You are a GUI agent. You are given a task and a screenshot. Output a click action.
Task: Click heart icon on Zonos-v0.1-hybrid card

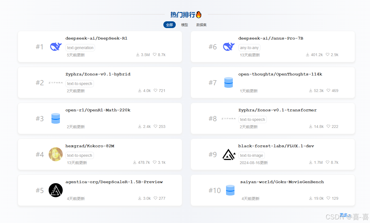click(x=155, y=91)
